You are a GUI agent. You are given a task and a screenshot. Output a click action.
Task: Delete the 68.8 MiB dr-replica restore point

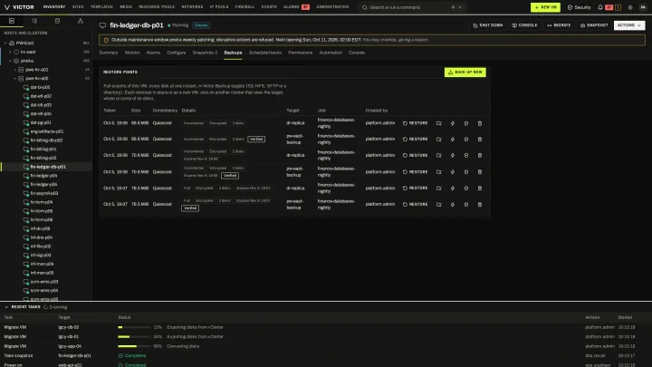click(480, 123)
